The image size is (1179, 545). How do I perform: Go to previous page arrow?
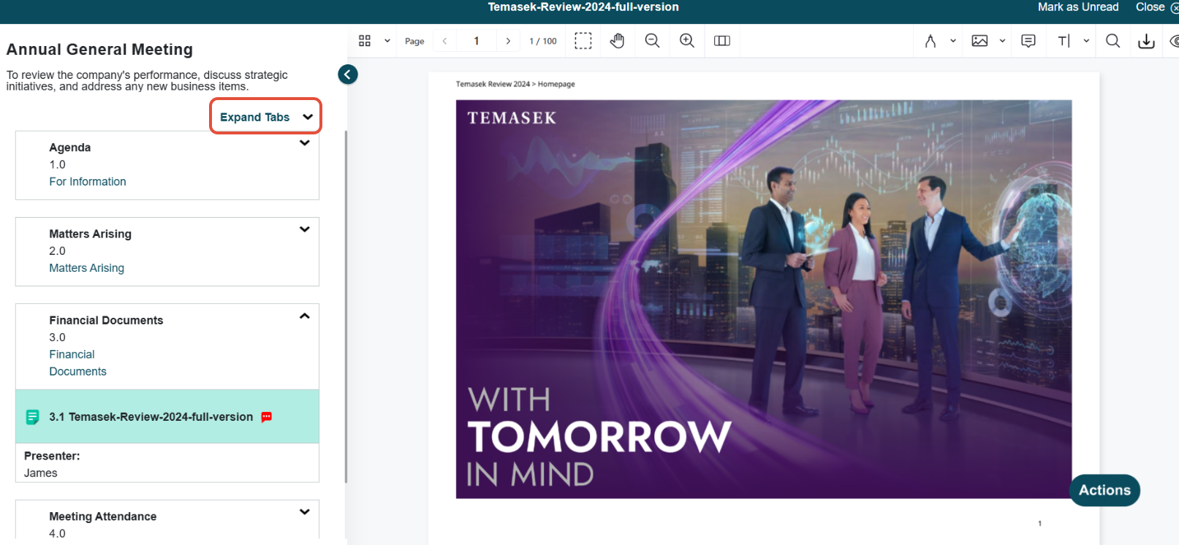pos(444,41)
